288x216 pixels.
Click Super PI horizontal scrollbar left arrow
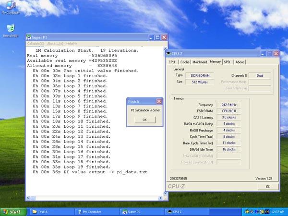coord(28,198)
